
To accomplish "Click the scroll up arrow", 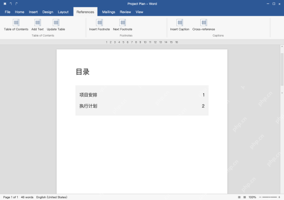I will pos(282,47).
